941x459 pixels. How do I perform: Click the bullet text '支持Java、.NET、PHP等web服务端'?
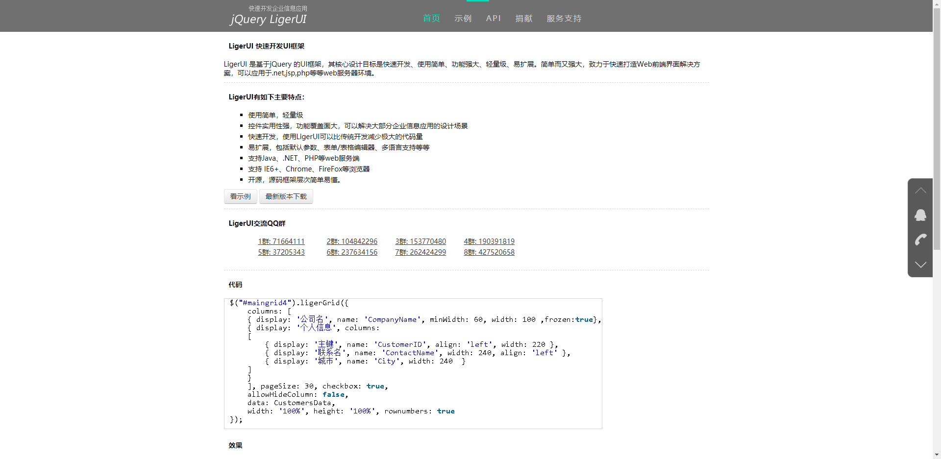pos(304,158)
